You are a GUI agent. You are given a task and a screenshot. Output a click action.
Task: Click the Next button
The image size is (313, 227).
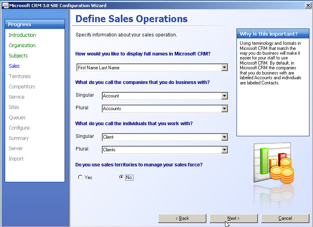coord(233,218)
